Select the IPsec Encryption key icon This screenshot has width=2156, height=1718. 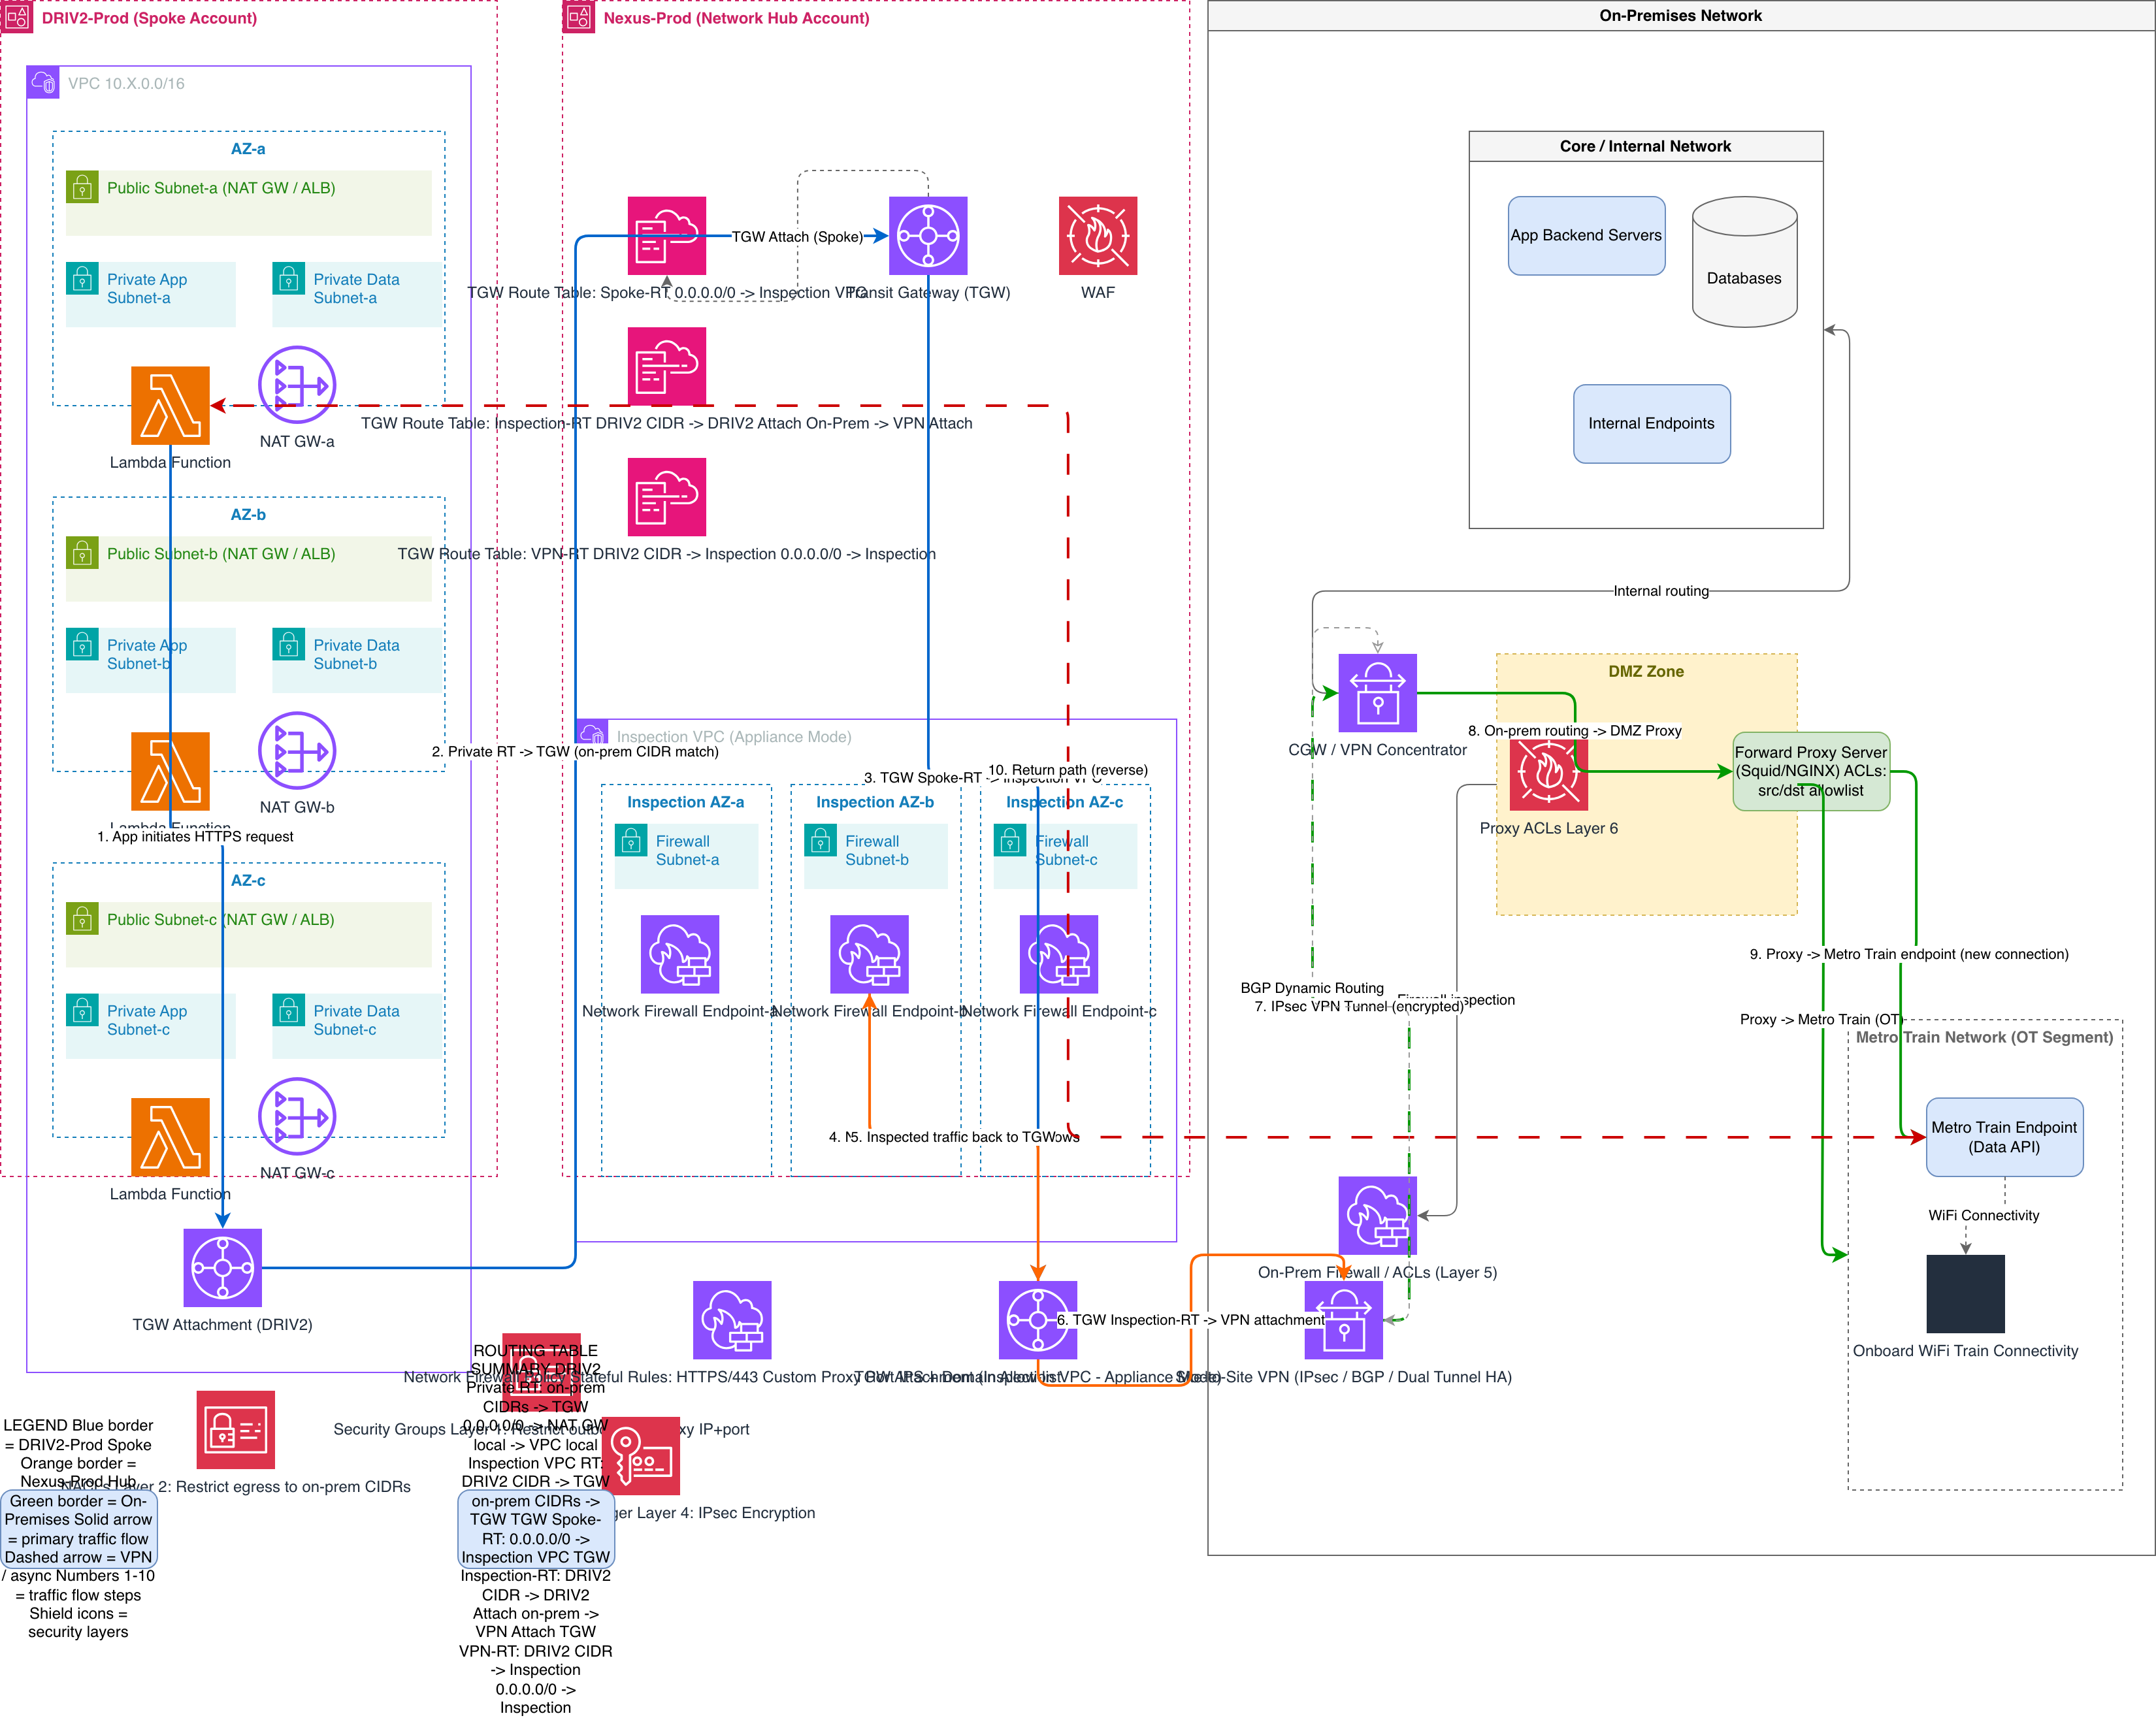pos(641,1456)
